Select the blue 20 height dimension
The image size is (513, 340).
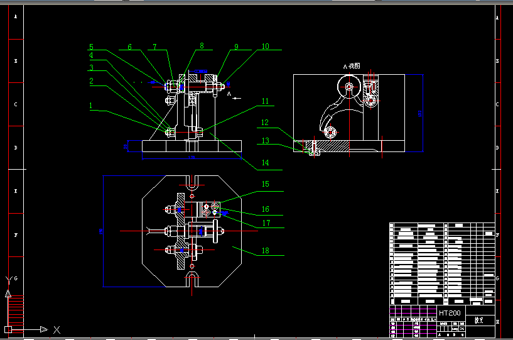pos(125,146)
